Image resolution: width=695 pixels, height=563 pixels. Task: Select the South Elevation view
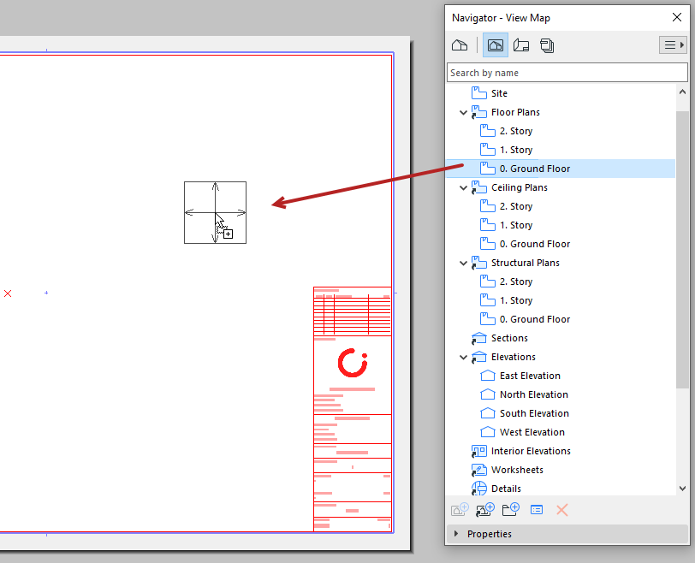534,414
